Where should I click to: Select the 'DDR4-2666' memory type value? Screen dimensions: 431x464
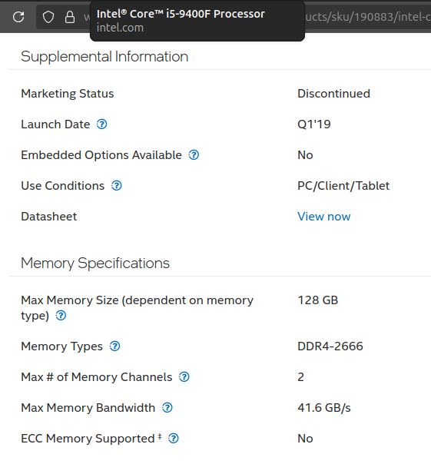point(330,346)
